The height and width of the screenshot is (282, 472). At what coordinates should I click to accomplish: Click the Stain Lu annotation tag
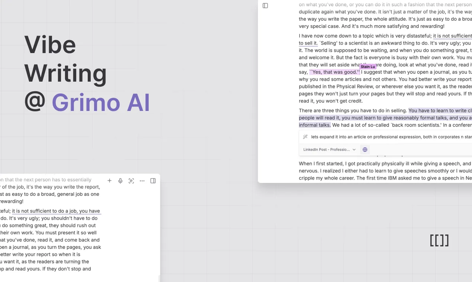(368, 66)
